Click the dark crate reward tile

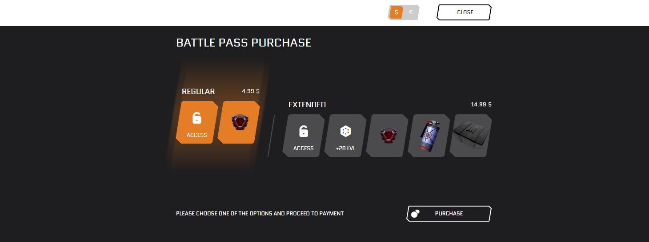pos(471,136)
